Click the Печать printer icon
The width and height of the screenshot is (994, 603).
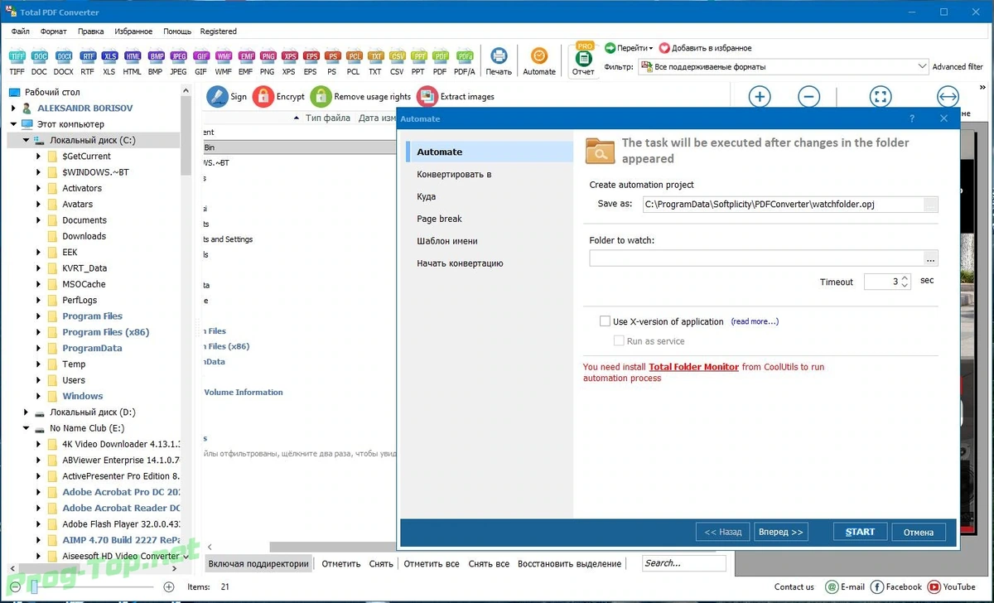pos(499,56)
